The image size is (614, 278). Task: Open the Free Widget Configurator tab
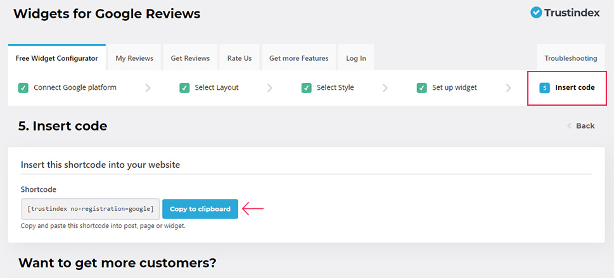coord(57,58)
